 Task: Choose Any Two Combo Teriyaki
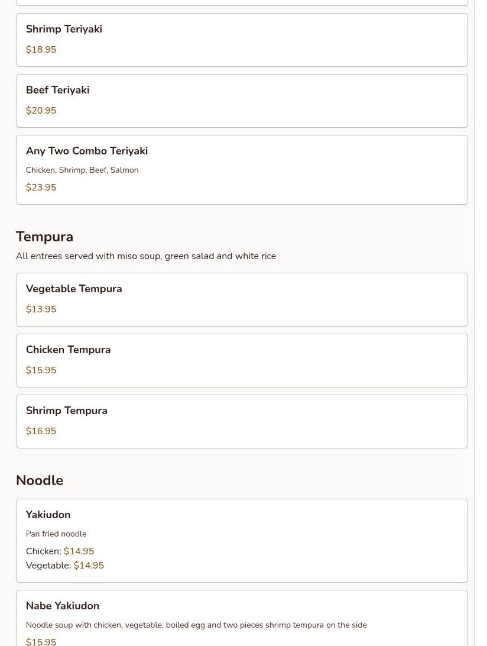(86, 151)
